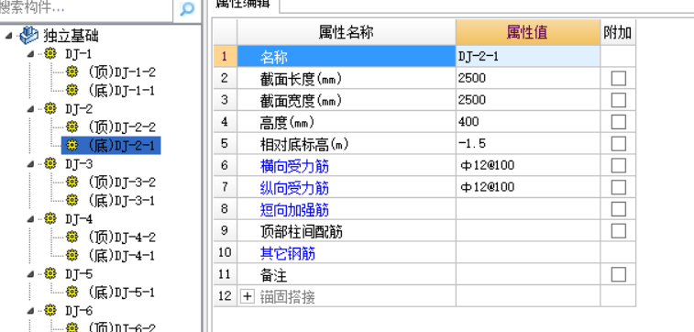Viewport: 694px width, 332px height.
Task: Select the (顶)DJ-1-2 tree item
Action: coord(122,72)
